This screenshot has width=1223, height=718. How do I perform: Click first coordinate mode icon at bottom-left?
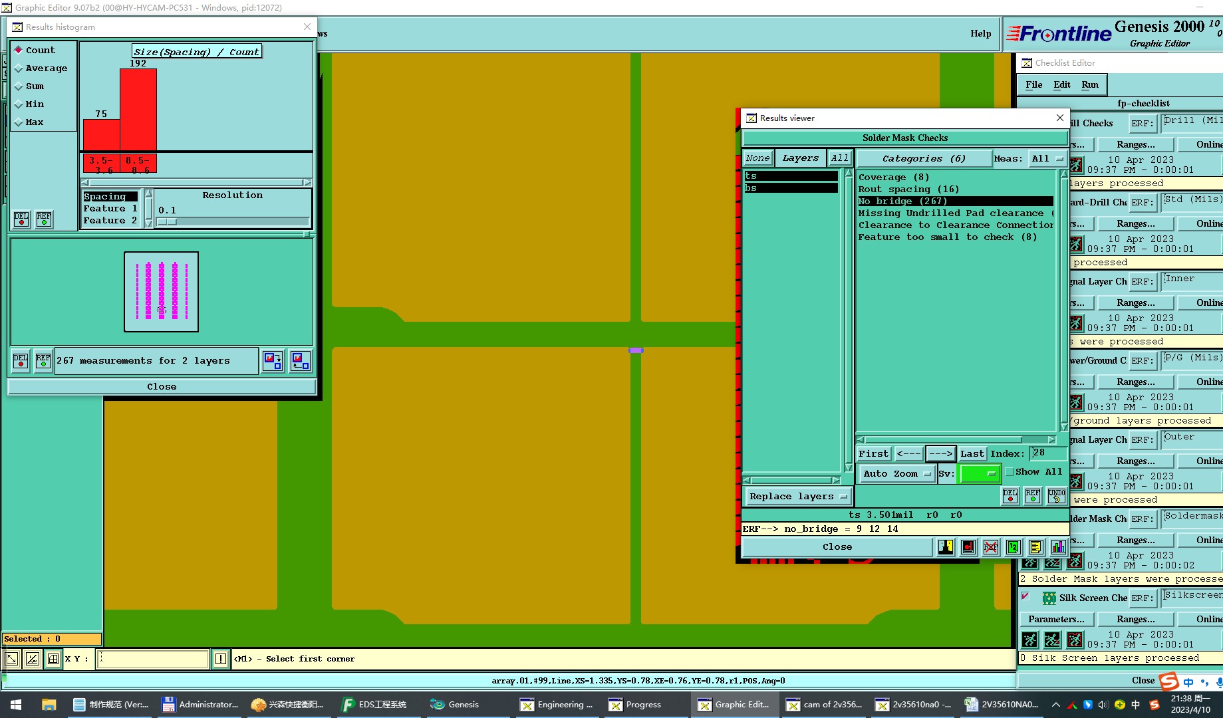[11, 659]
